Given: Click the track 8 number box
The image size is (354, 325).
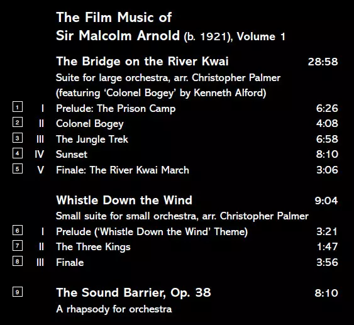Looking at the screenshot, I should click(18, 261).
